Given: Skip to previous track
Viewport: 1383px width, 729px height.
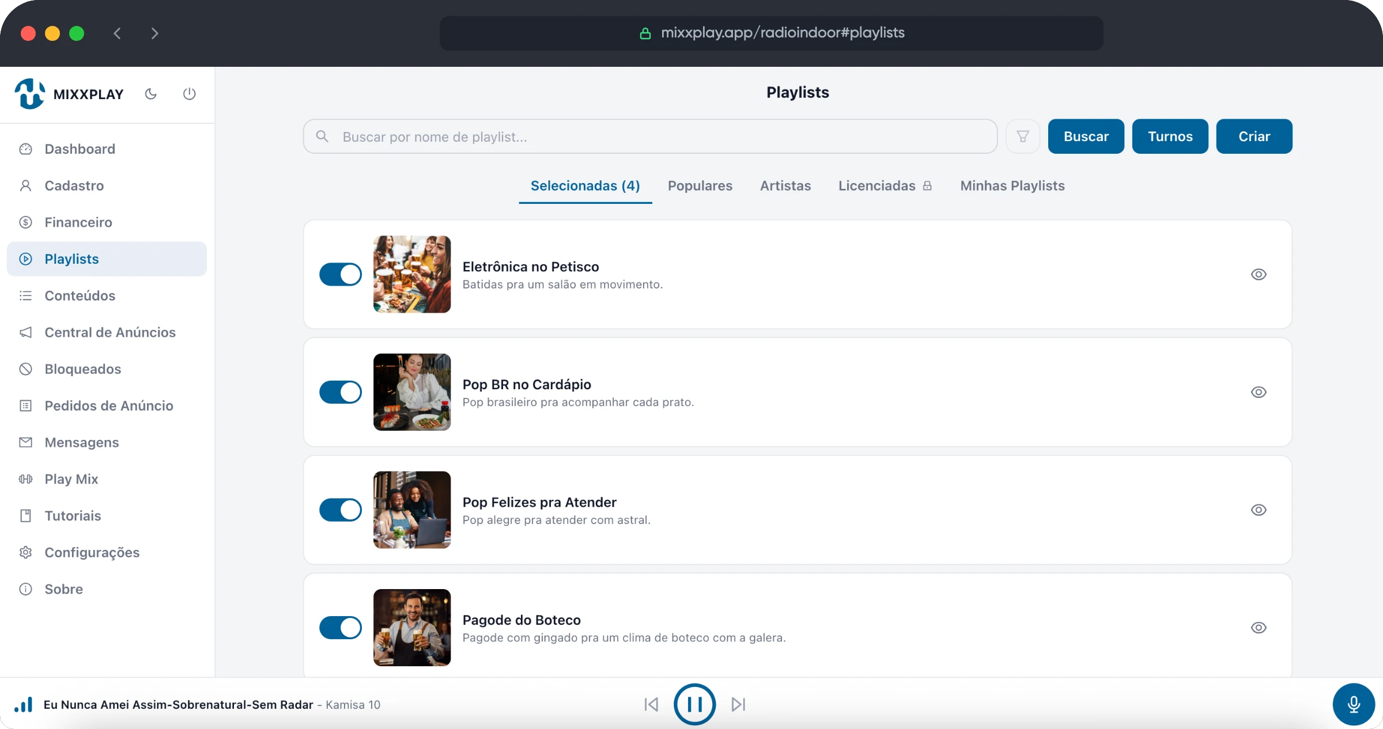Looking at the screenshot, I should pyautogui.click(x=651, y=704).
